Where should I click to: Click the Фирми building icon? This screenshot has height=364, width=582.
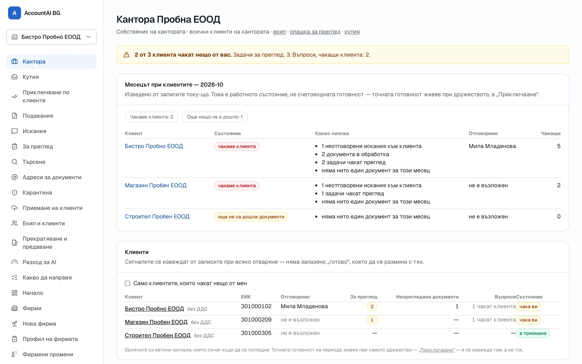[x=15, y=308]
